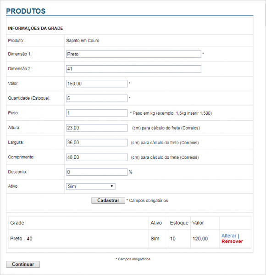Click the PRODUTOS page heading
The image size is (266, 275).
click(26, 11)
